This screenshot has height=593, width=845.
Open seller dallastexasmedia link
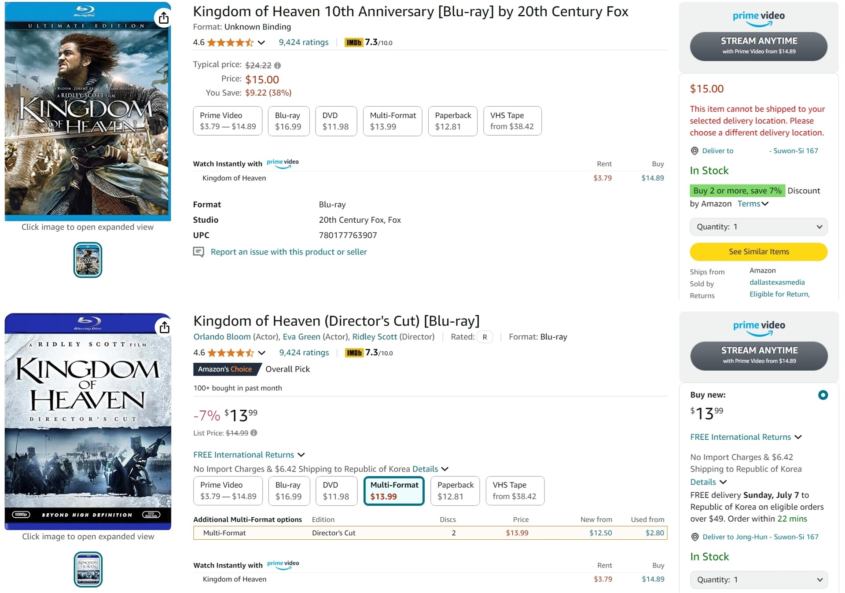777,283
